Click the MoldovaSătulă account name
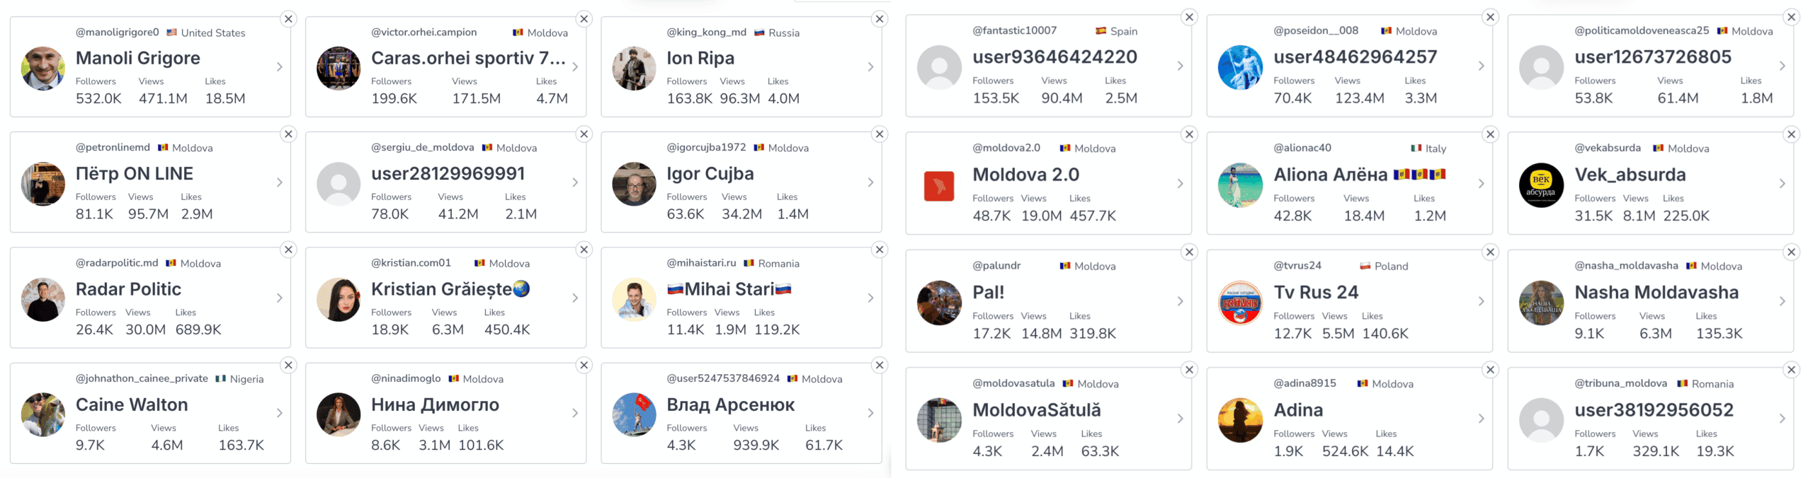 point(1036,409)
